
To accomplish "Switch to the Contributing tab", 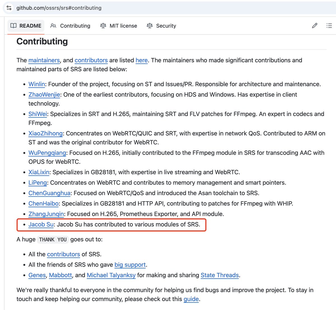I will coord(70,26).
